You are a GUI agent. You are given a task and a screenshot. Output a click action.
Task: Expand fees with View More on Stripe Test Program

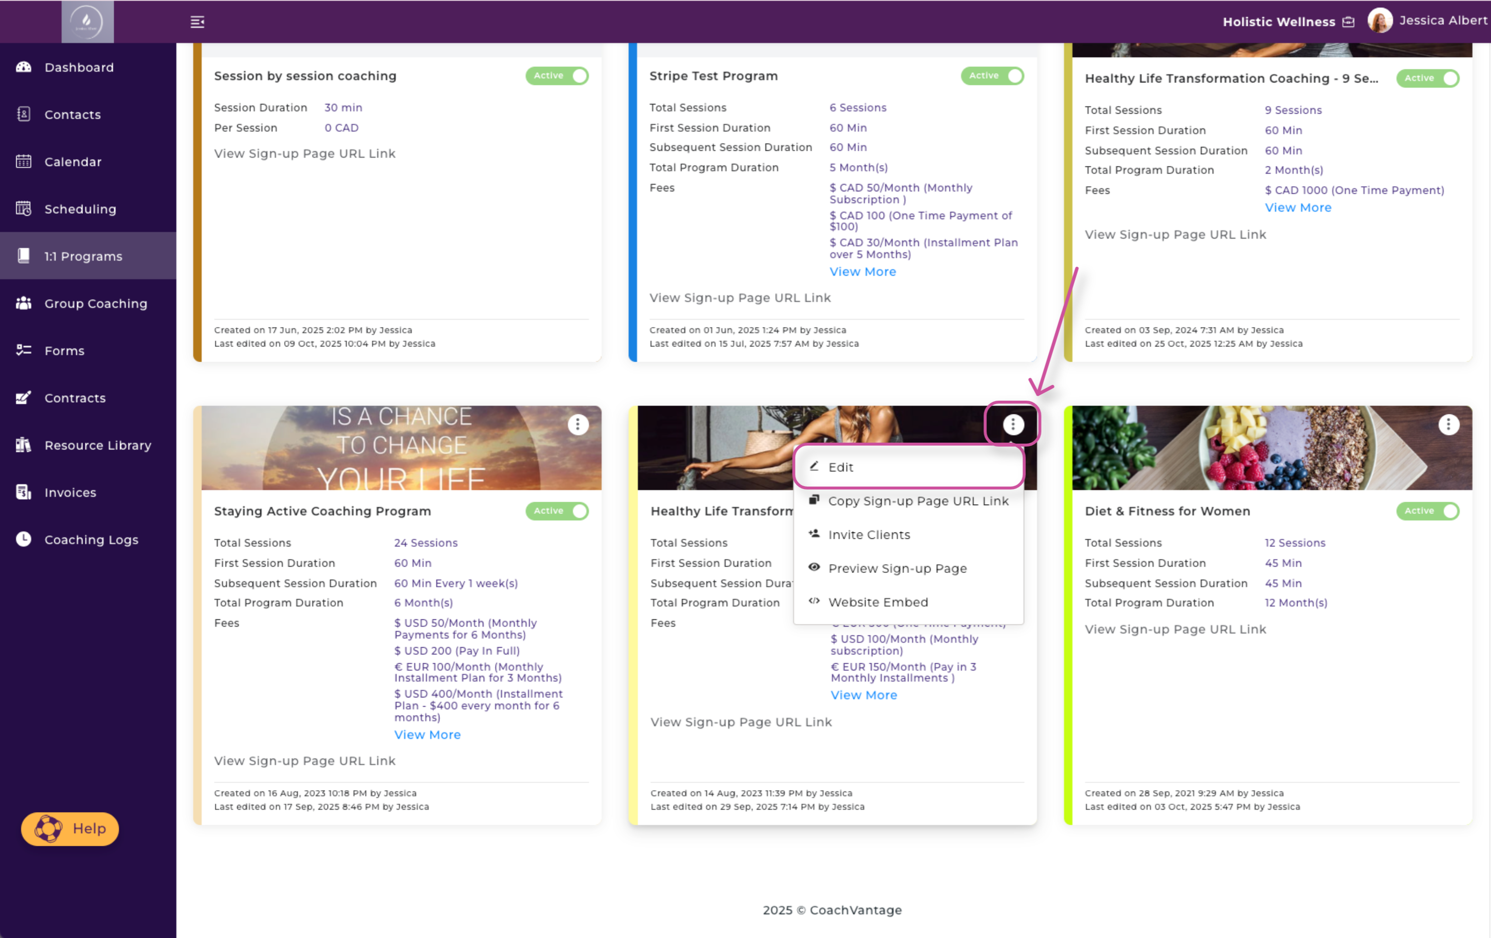coord(862,271)
